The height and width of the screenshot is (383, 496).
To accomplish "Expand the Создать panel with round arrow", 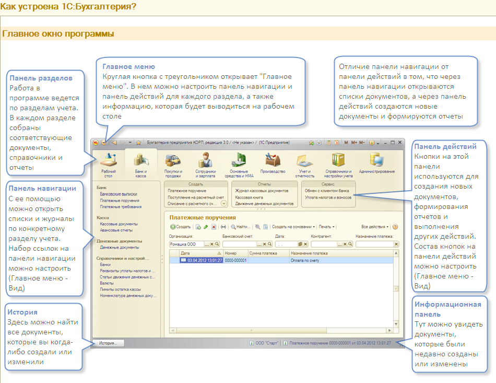I will coord(223,204).
